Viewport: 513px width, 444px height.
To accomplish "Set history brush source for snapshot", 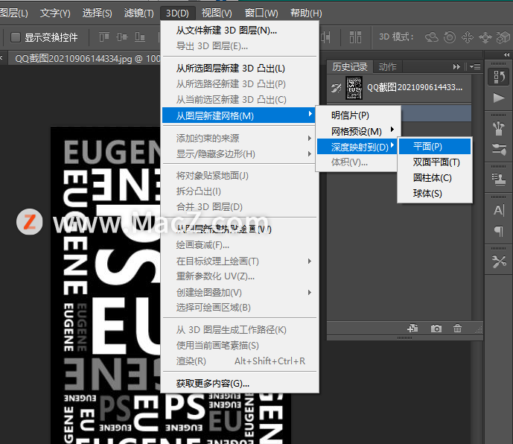I will [x=337, y=88].
